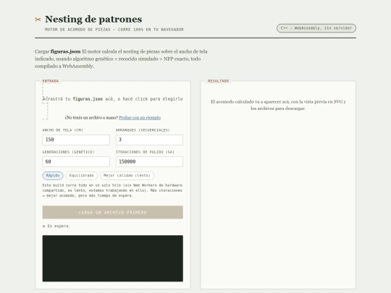Click the C++ WebAssembly badge

pyautogui.click(x=316, y=28)
